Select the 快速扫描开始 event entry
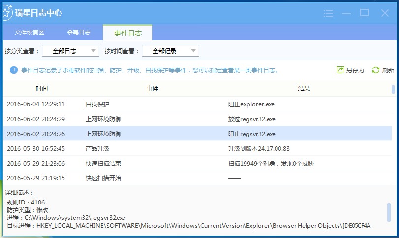399x238 pixels. tap(103, 178)
